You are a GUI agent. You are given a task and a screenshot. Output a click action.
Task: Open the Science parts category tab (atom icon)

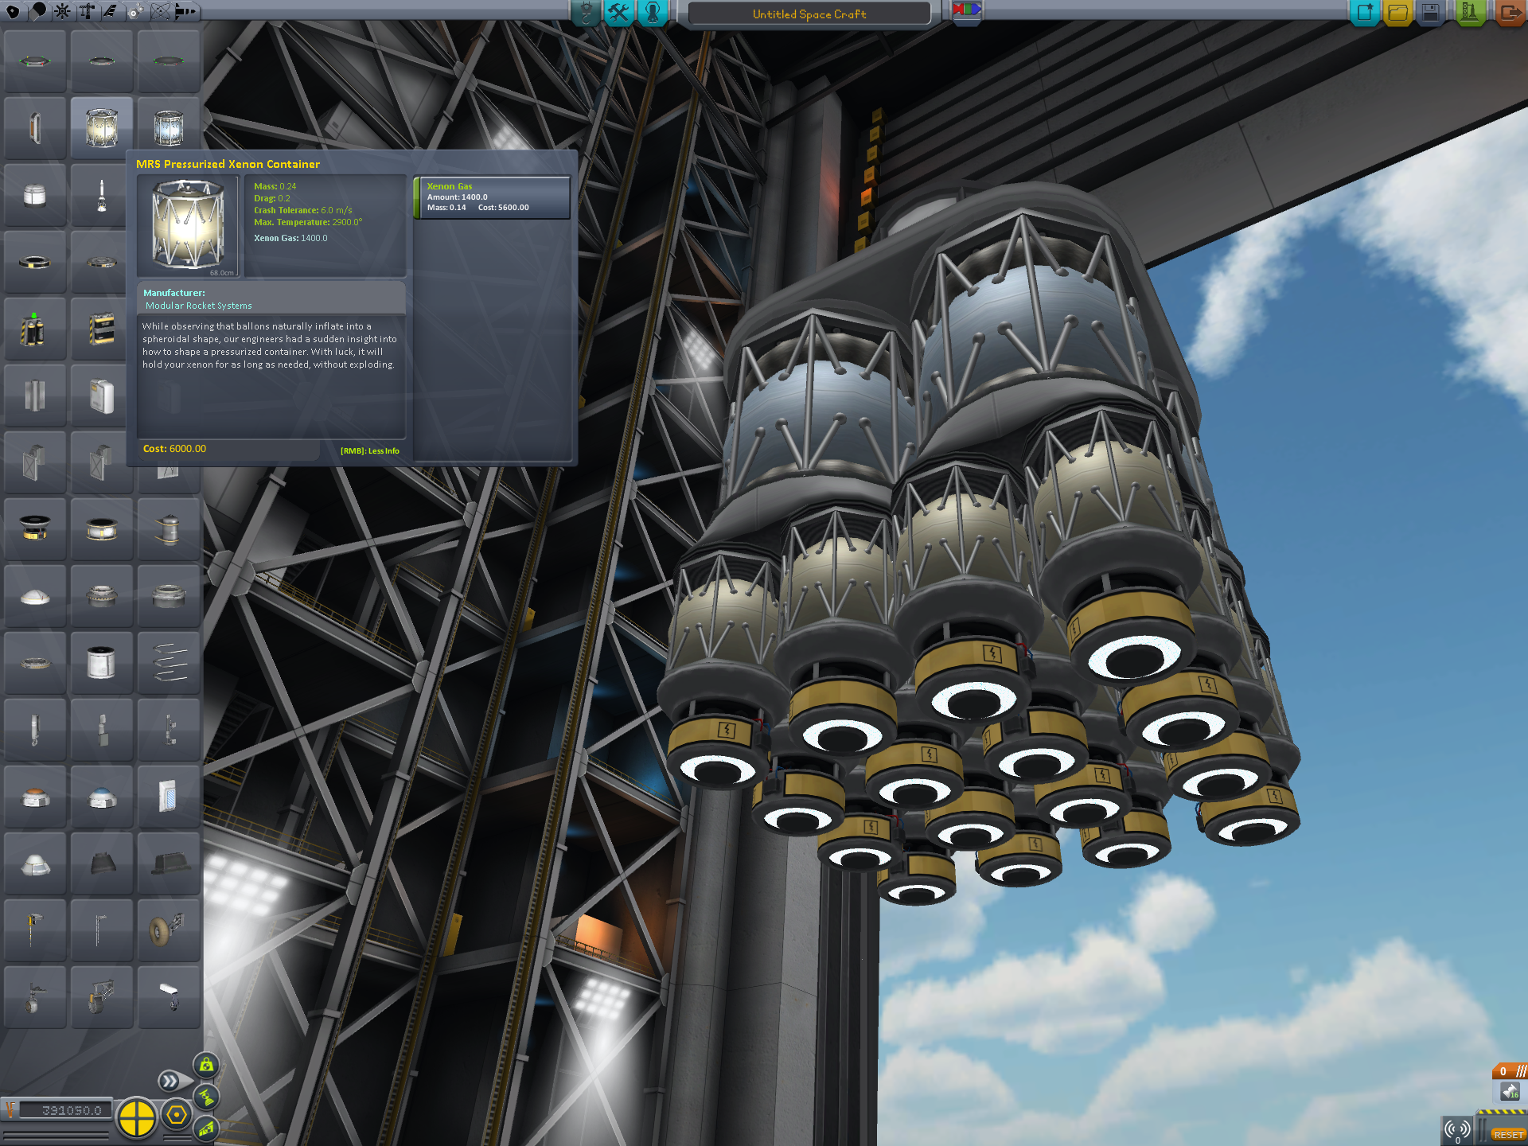pyautogui.click(x=160, y=11)
